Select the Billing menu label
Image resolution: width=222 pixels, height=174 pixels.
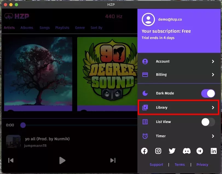coord(161,74)
